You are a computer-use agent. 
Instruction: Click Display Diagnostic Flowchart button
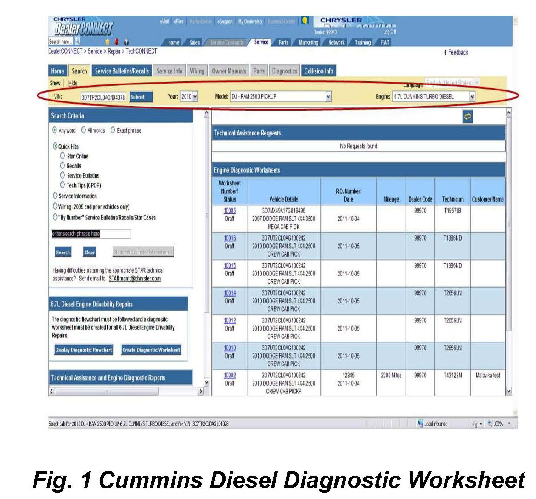point(84,350)
